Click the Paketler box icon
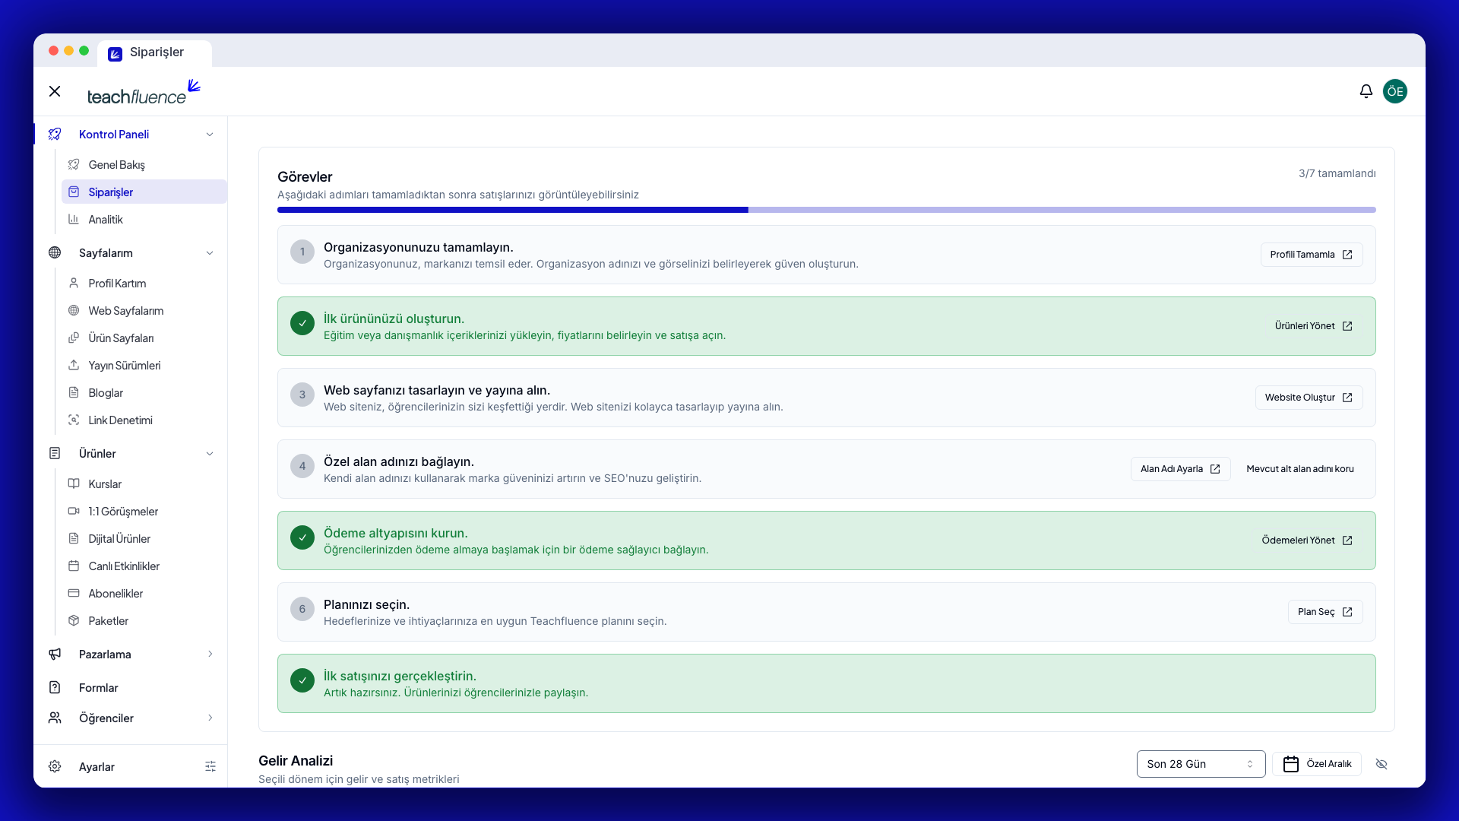The image size is (1459, 821). click(74, 620)
